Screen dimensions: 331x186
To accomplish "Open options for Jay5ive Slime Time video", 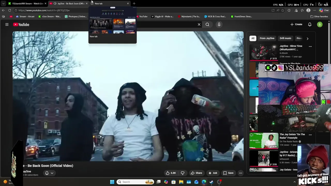I will tap(310, 47).
